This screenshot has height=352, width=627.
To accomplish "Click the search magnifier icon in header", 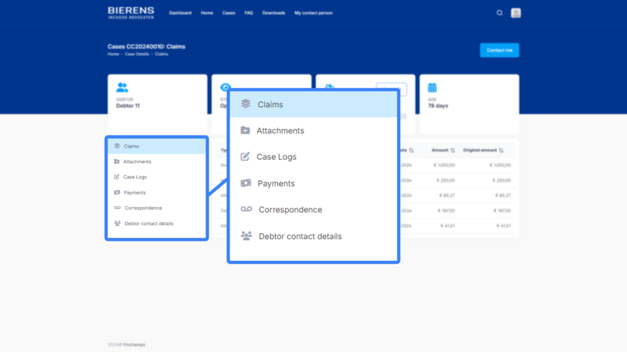I will pos(500,13).
